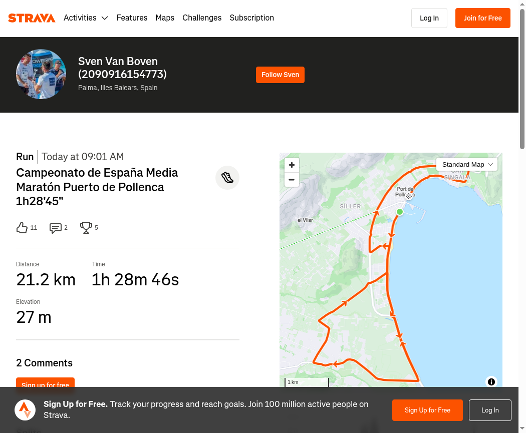
Task: Click the Strava app icon in banner
Action: click(25, 410)
